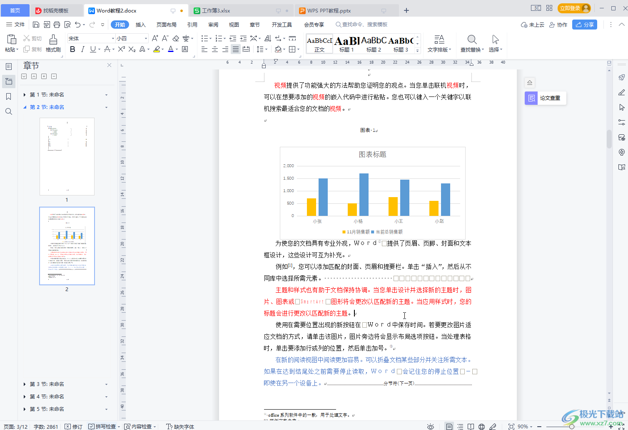Switch to WPS PPT教程.pptx tab
This screenshot has height=430, width=628.
click(347, 10)
